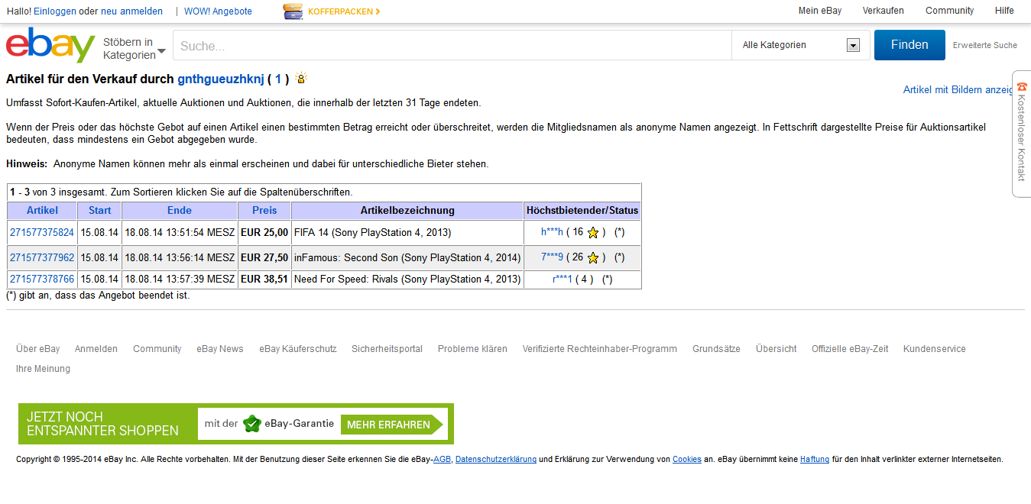Open Über eBay footer link
The image size is (1031, 504).
[x=38, y=349]
